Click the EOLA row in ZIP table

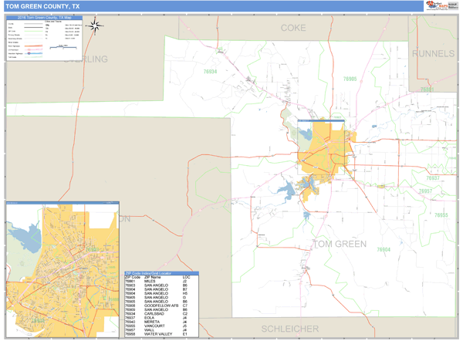pos(161,318)
